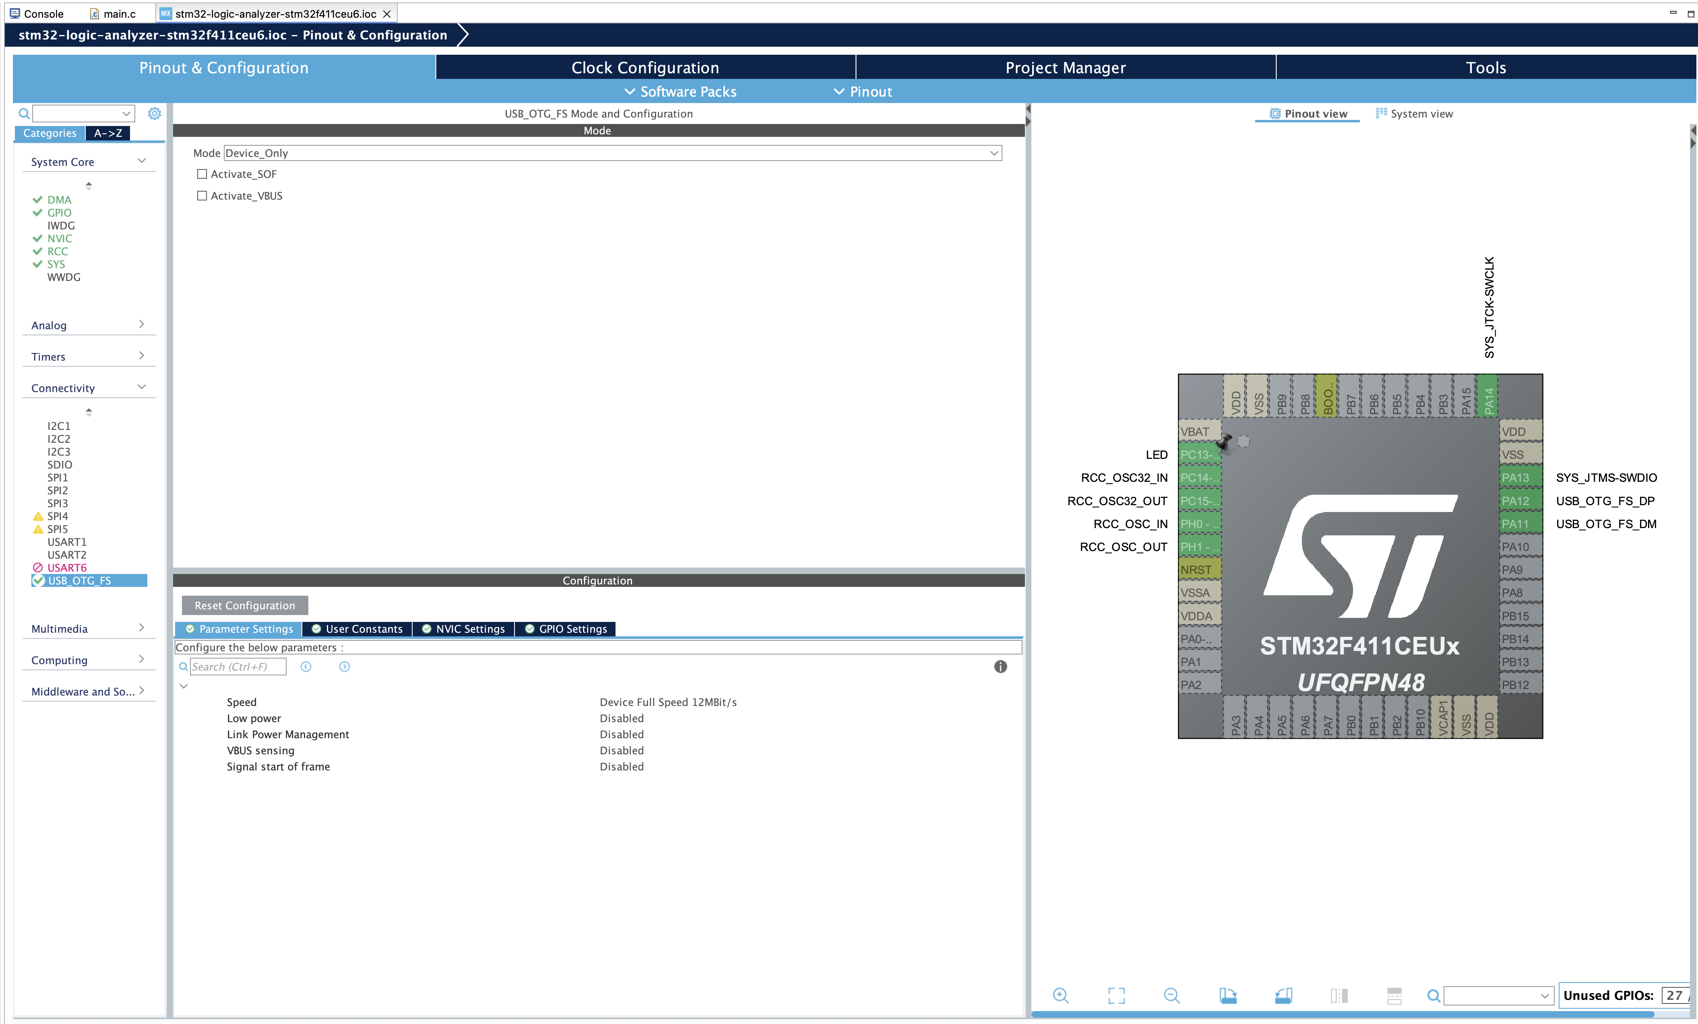This screenshot has height=1024, width=1698.
Task: Go to previous parameter search result
Action: coord(306,666)
